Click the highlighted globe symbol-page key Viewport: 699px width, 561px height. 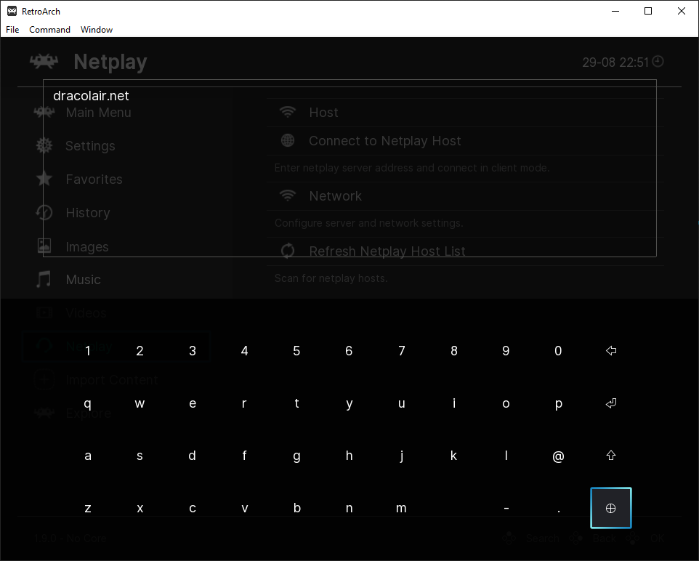[610, 508]
